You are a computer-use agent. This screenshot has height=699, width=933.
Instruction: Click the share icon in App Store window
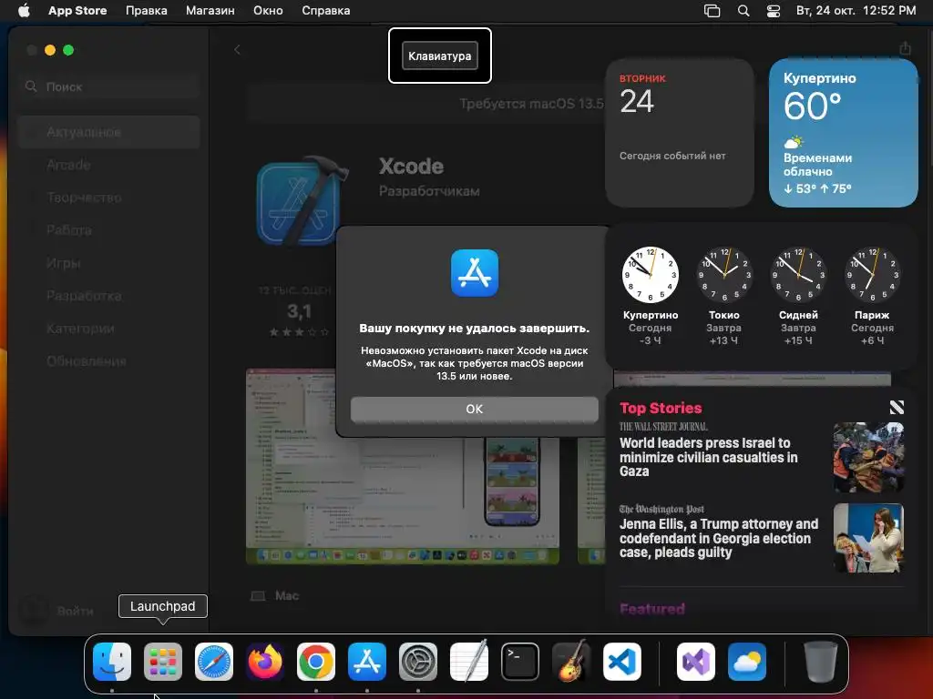(905, 49)
